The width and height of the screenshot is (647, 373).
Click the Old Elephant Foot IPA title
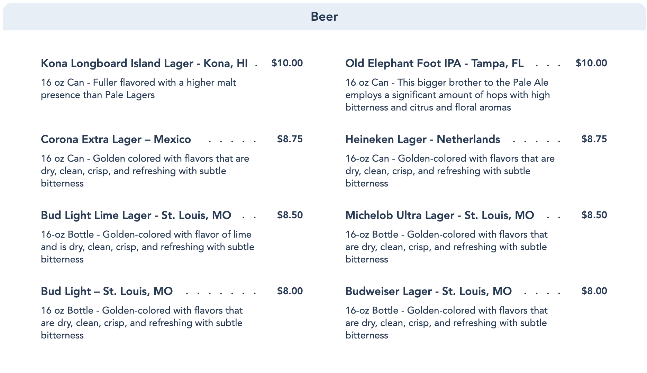[x=434, y=64]
